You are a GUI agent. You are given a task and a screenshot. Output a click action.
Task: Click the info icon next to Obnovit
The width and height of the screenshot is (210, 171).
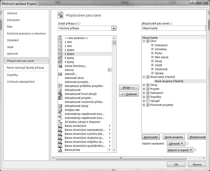[x=187, y=144]
